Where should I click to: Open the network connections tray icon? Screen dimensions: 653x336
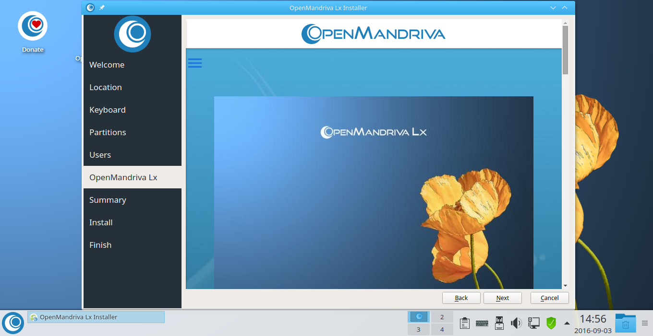(533, 323)
